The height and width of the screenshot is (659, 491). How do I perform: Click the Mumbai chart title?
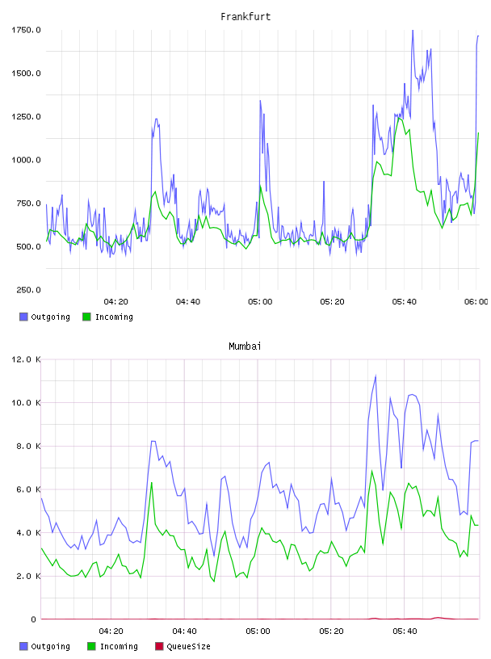245,346
